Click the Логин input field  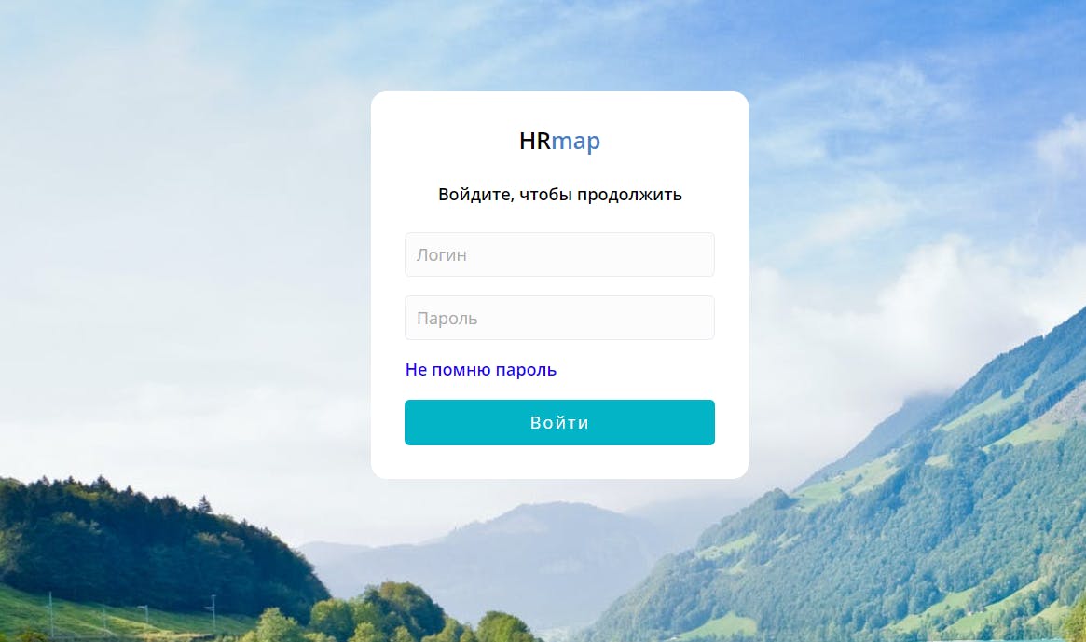559,254
